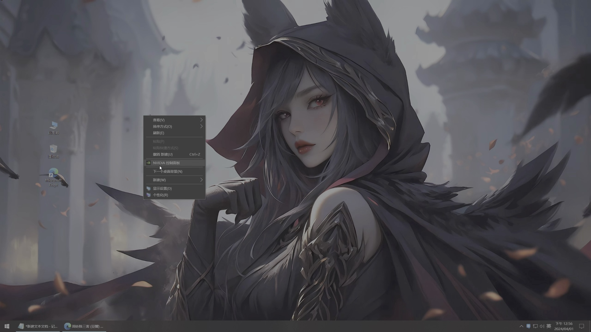
Task: Choose 下一个桌面背景(N) menu entry
Action: point(175,172)
